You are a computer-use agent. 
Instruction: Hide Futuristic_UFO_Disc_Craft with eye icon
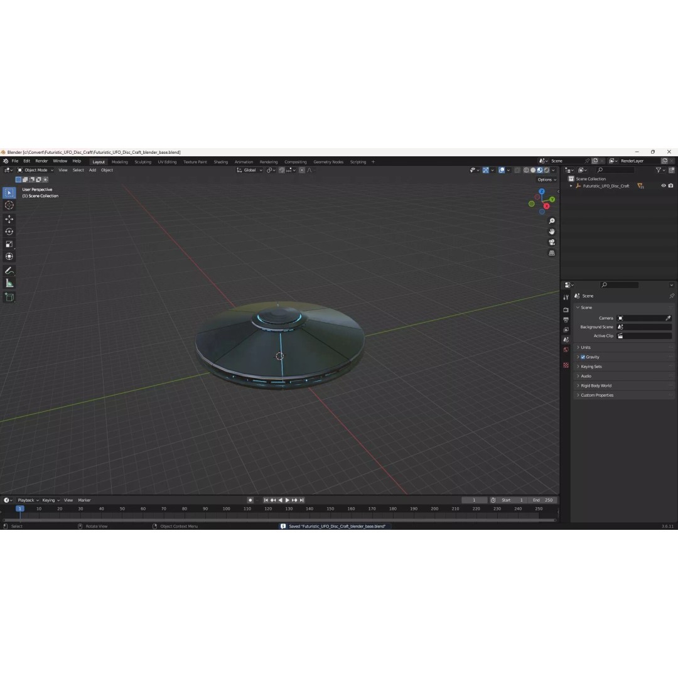coord(664,186)
